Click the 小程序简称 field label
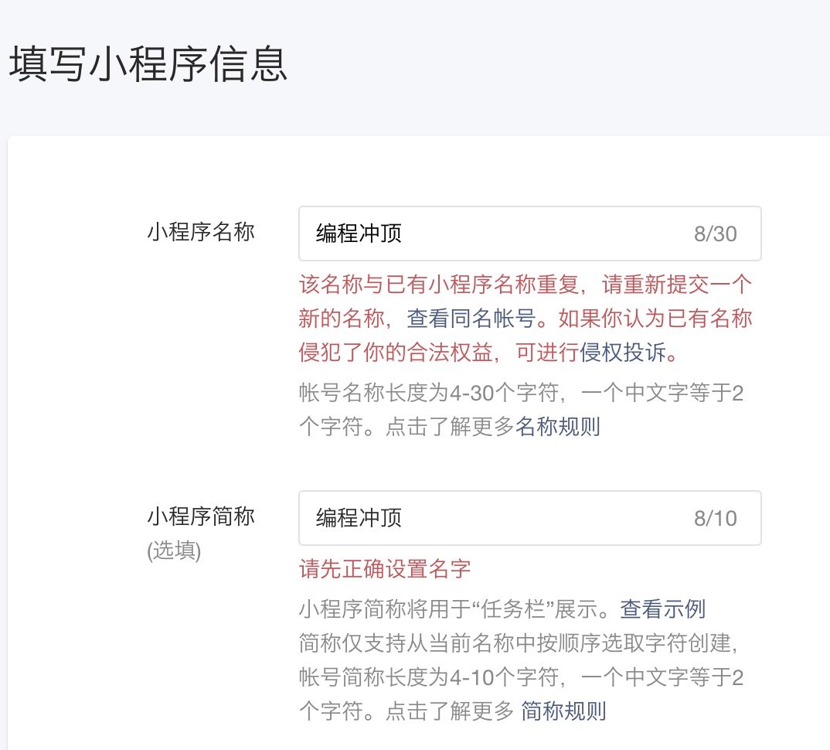This screenshot has height=750, width=830. [200, 516]
